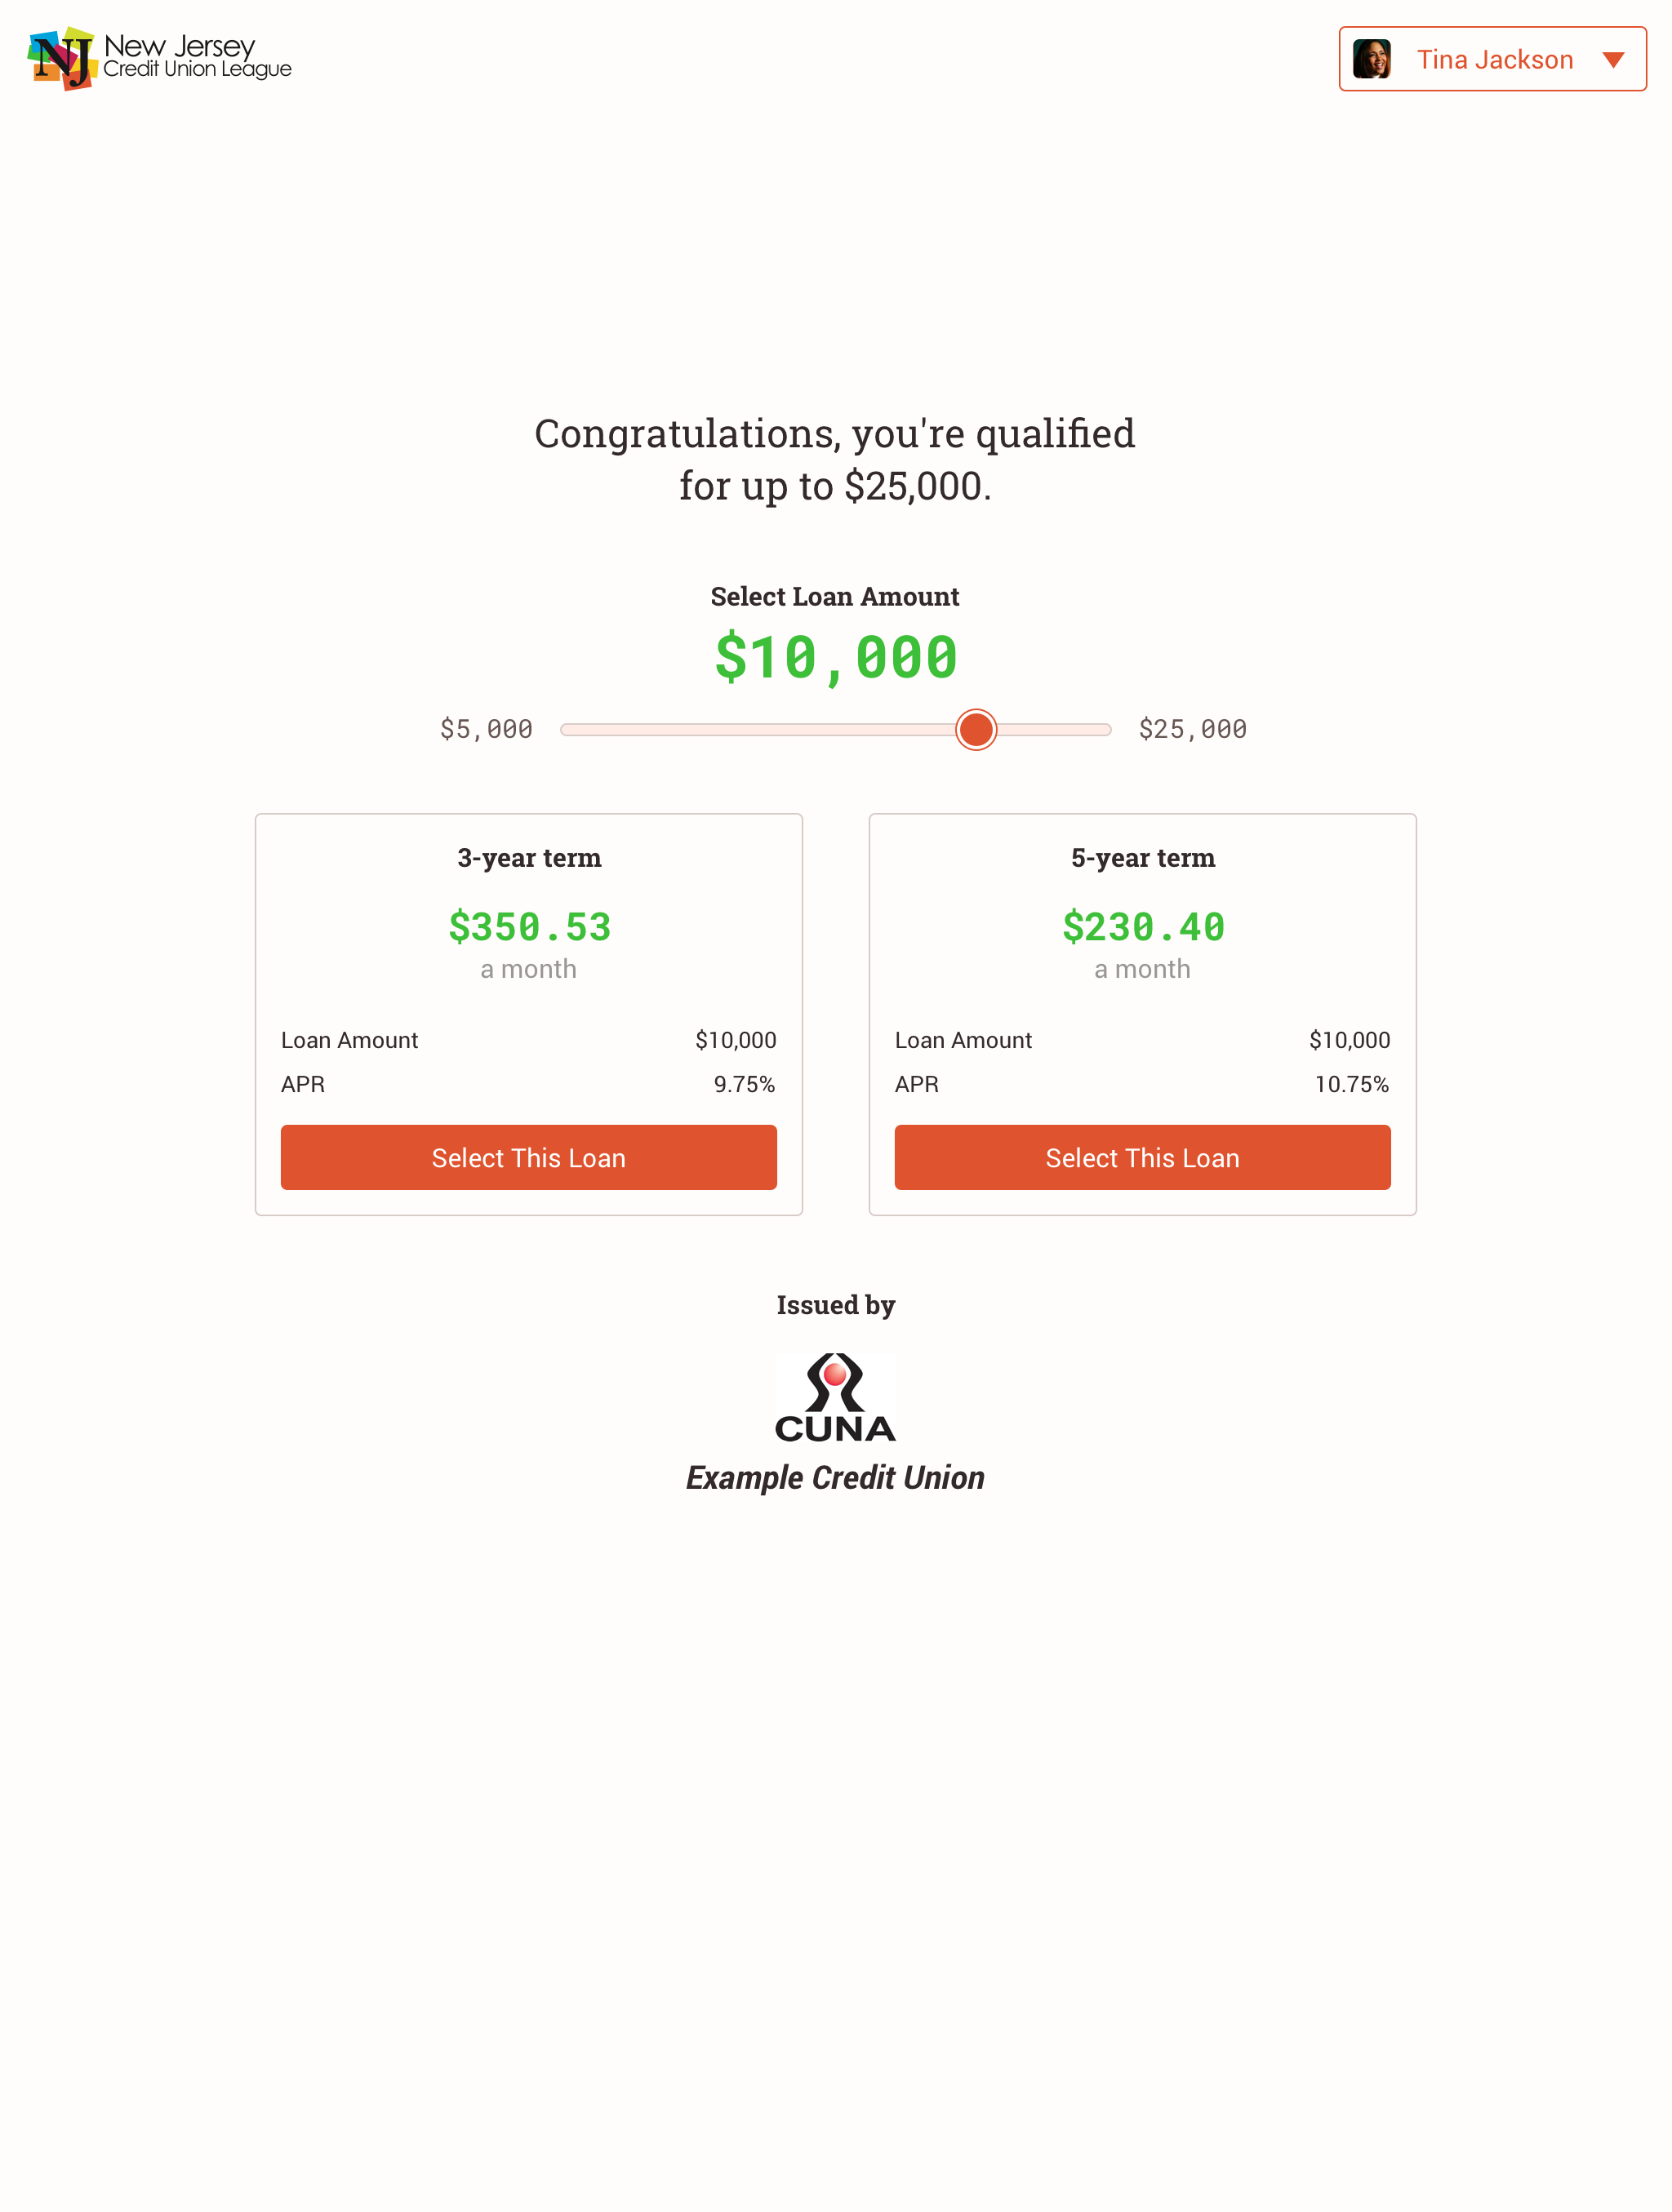Click the $230.40 monthly payment amount

pos(1143,927)
